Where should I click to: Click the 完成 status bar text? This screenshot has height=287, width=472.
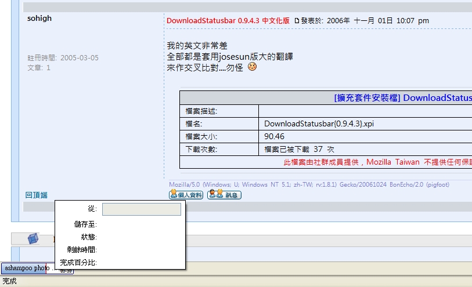coord(9,281)
